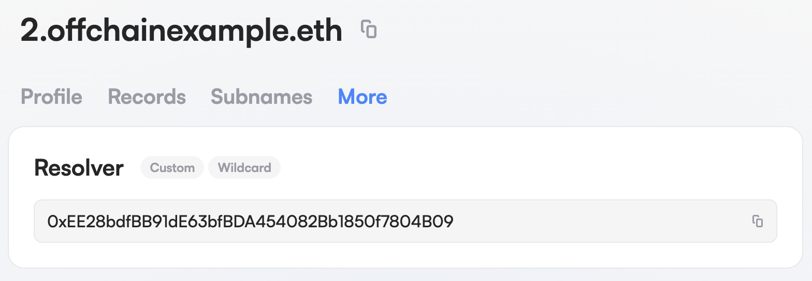This screenshot has height=281, width=812.
Task: Click the Wildcard badge beside Custom
Action: click(x=244, y=168)
